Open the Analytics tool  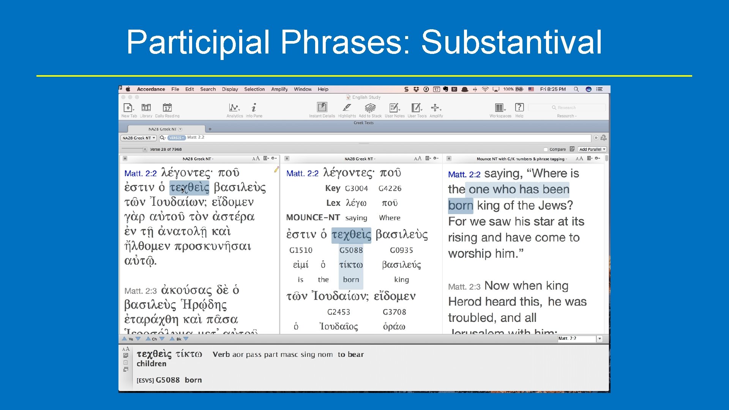(234, 108)
